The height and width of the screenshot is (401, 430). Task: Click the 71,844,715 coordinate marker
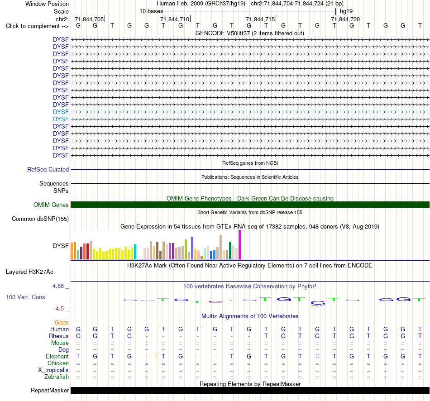pos(260,19)
